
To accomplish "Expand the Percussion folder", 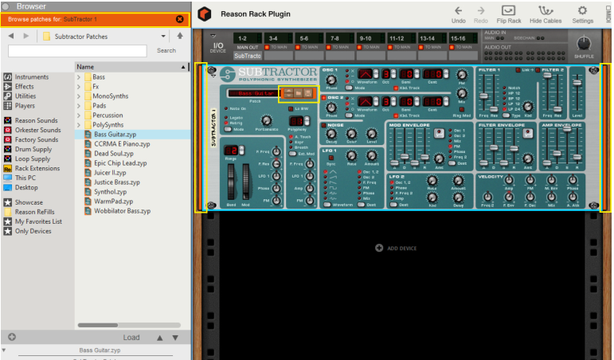I will [79, 115].
